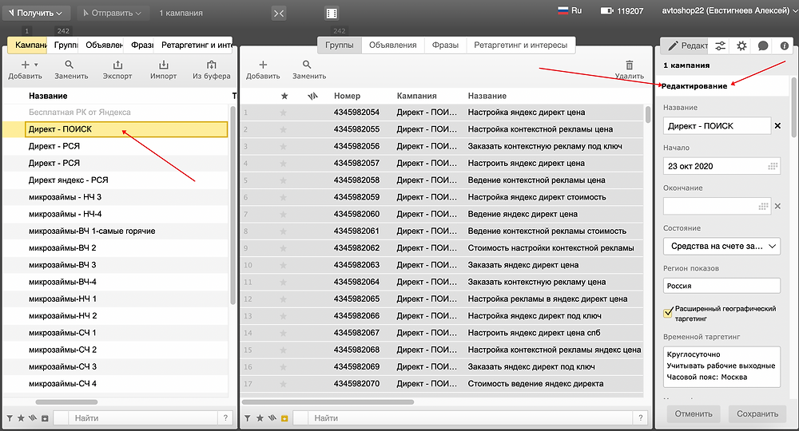The width and height of the screenshot is (799, 431).
Task: Open the info icon tab in right panel
Action: click(x=785, y=45)
